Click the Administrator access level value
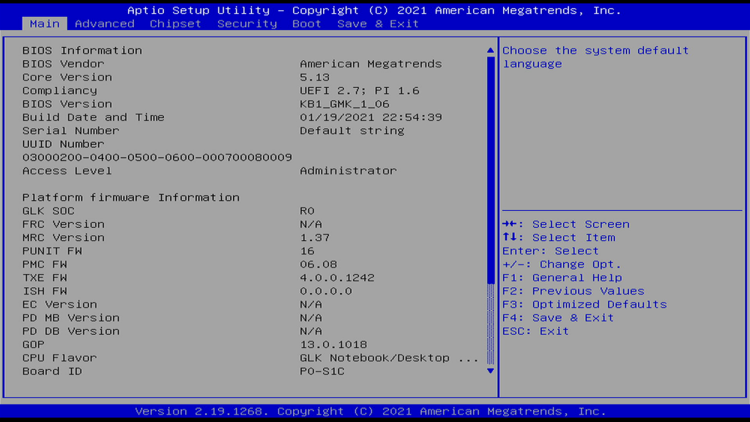This screenshot has width=750, height=422. (348, 171)
